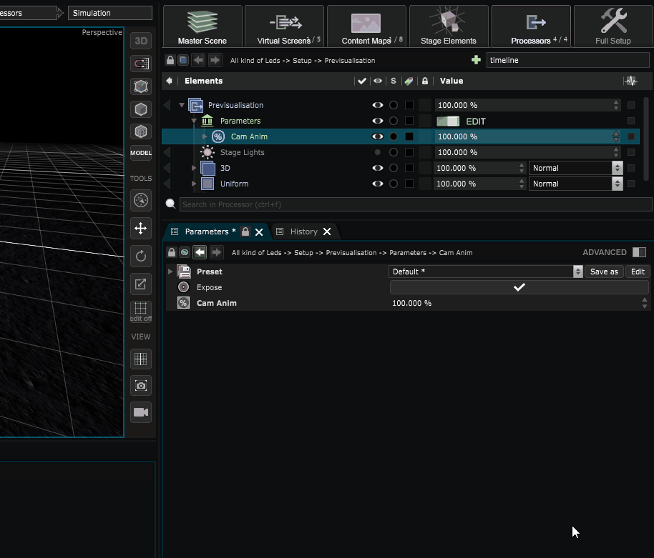The image size is (654, 558).
Task: Toggle the Expose checkmark field
Action: pyautogui.click(x=519, y=287)
